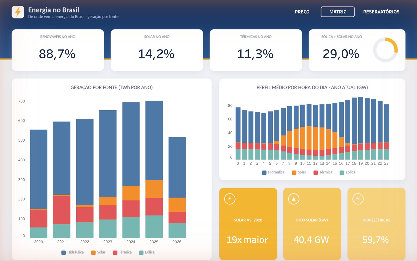Click the 2021 stacked bar
The height and width of the screenshot is (261, 417).
click(x=62, y=180)
